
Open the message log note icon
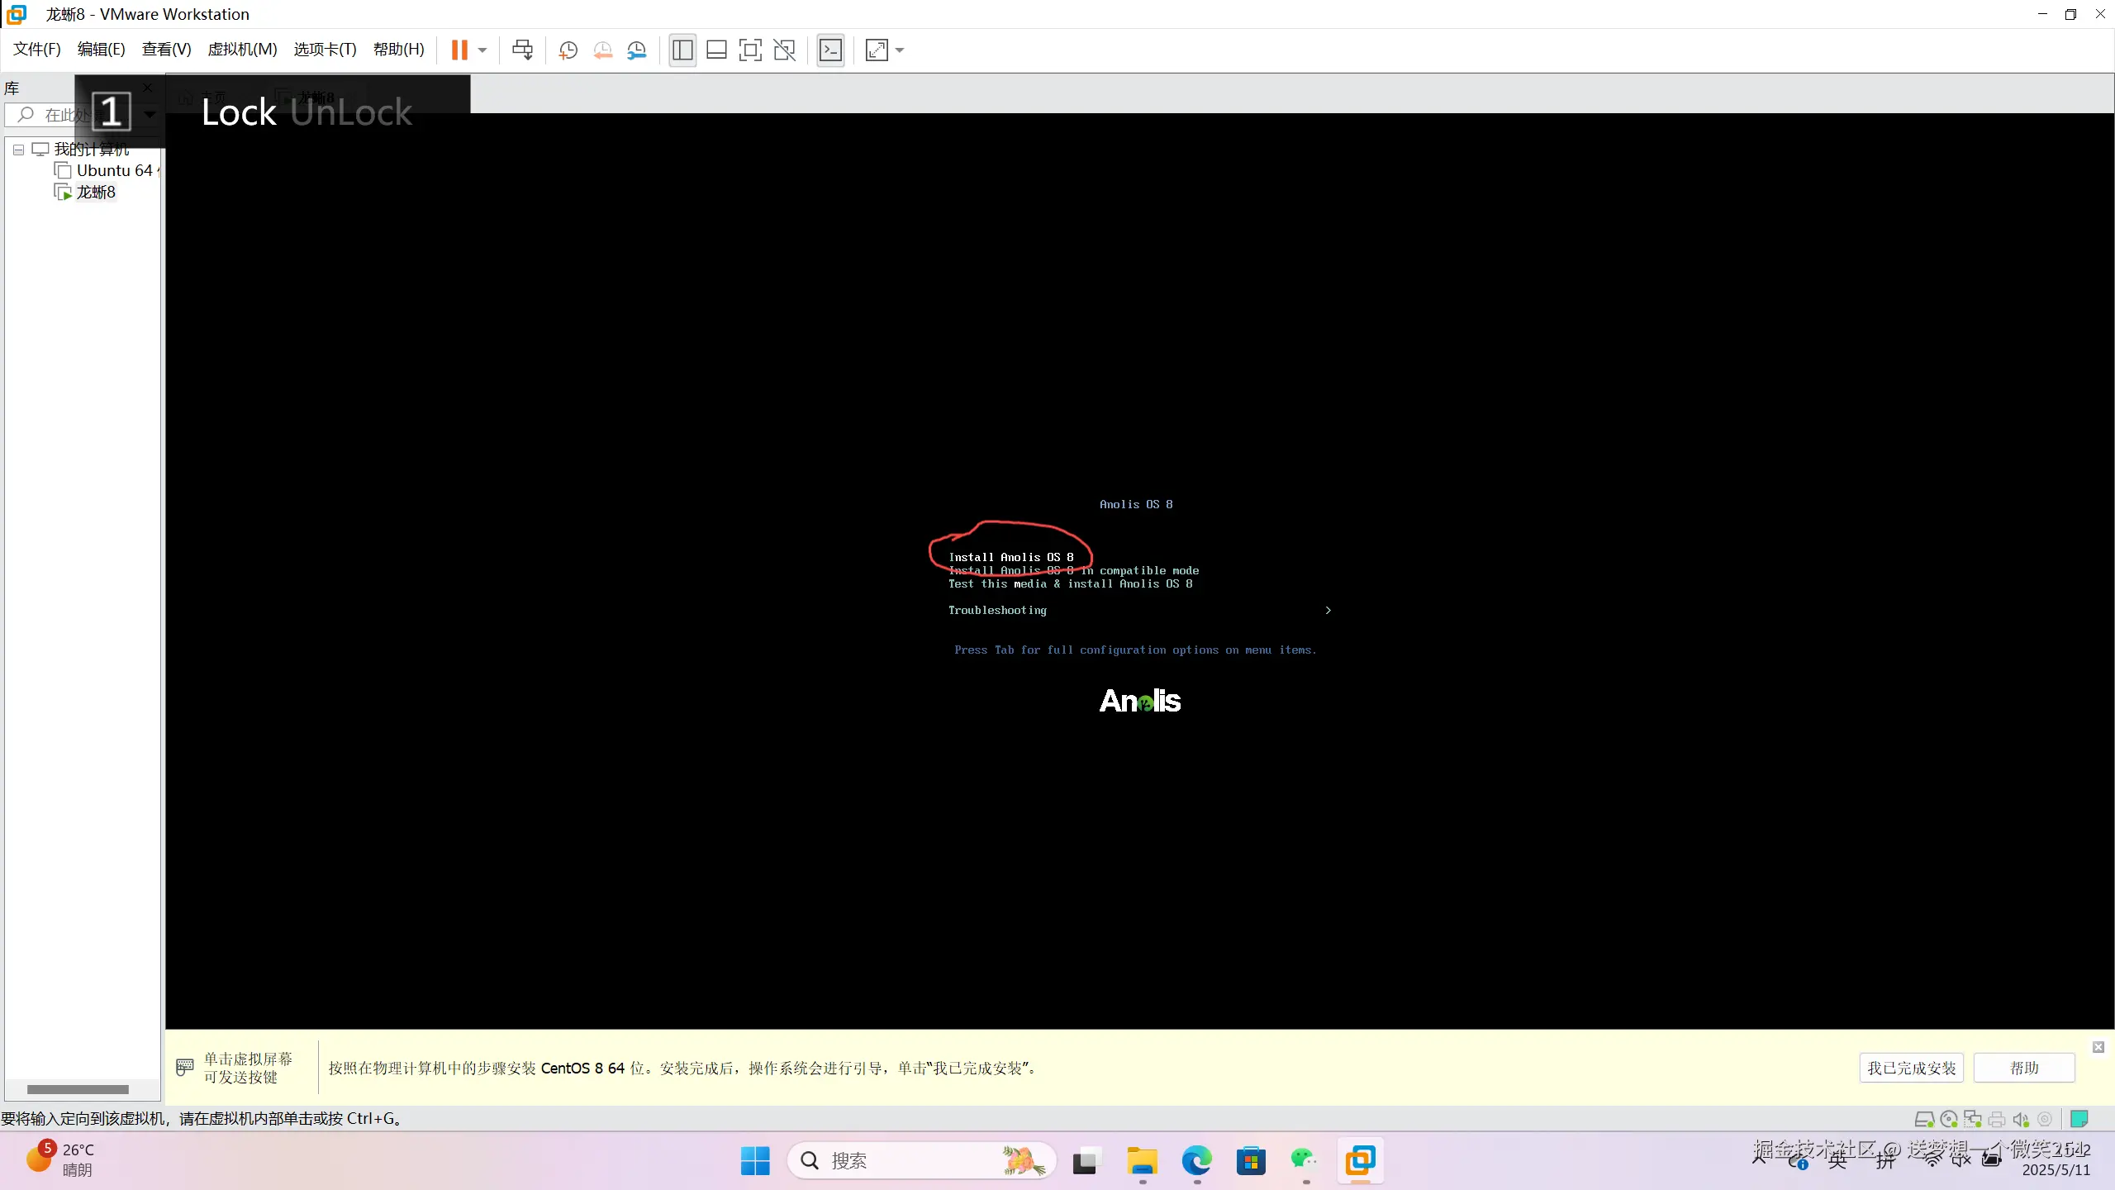click(2079, 1119)
